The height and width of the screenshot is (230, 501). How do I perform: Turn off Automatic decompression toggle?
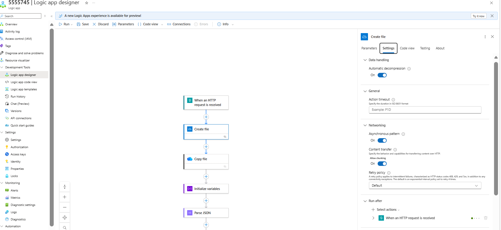coord(382,75)
